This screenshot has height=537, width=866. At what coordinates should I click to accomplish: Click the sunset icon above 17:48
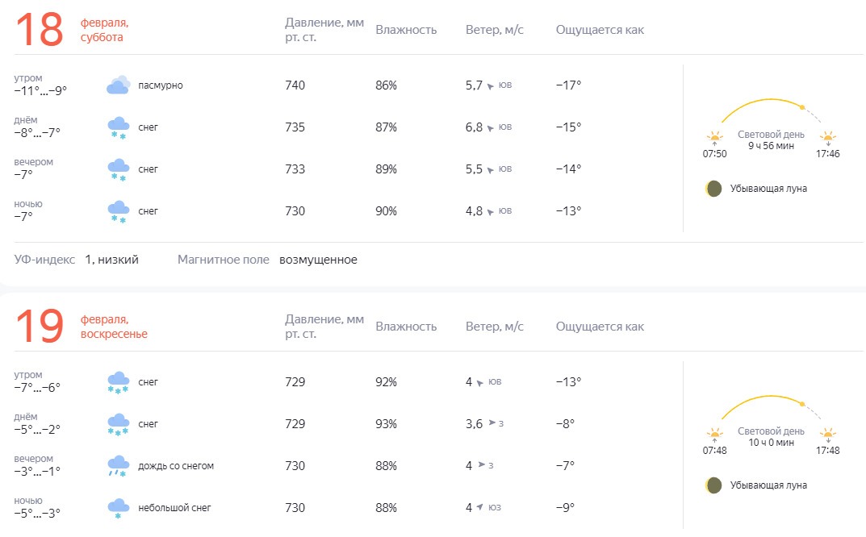827,435
